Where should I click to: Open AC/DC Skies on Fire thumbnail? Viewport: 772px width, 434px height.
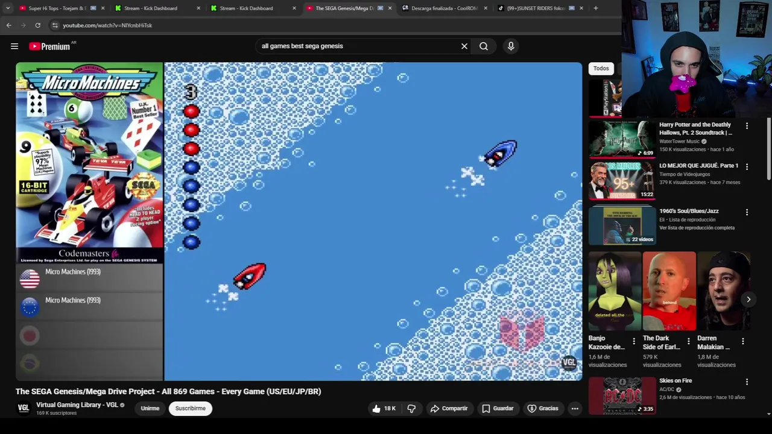point(622,396)
